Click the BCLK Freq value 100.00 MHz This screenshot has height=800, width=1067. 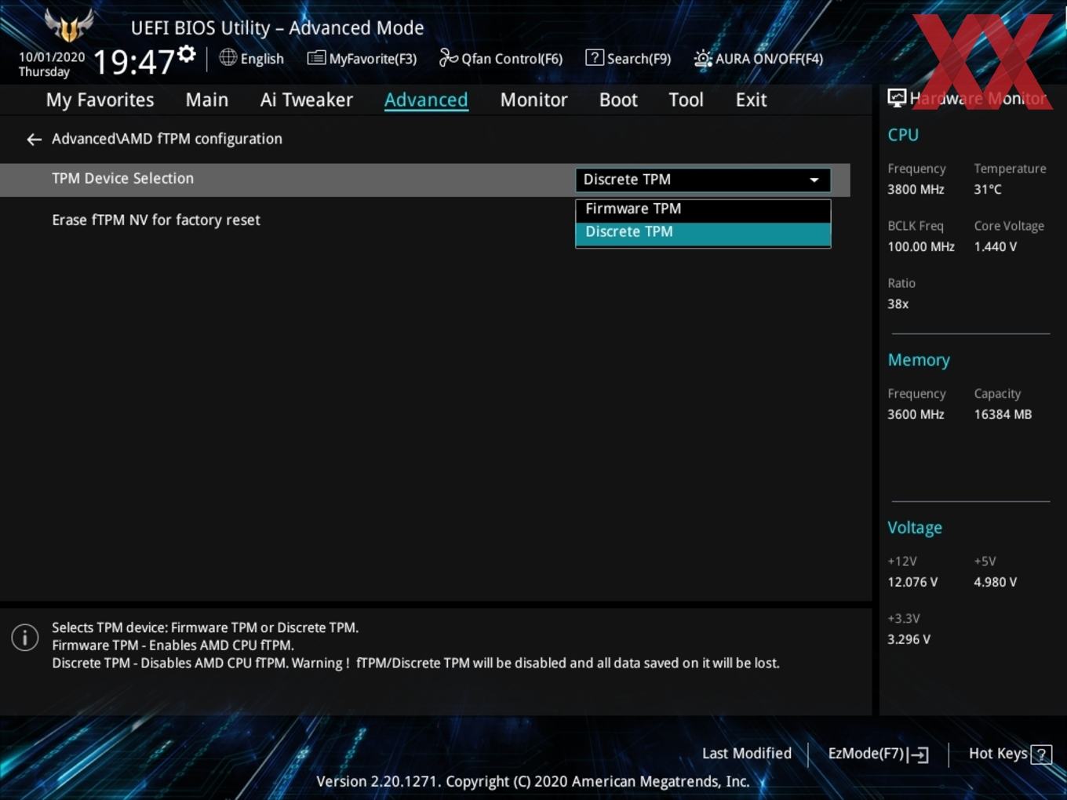[921, 247]
